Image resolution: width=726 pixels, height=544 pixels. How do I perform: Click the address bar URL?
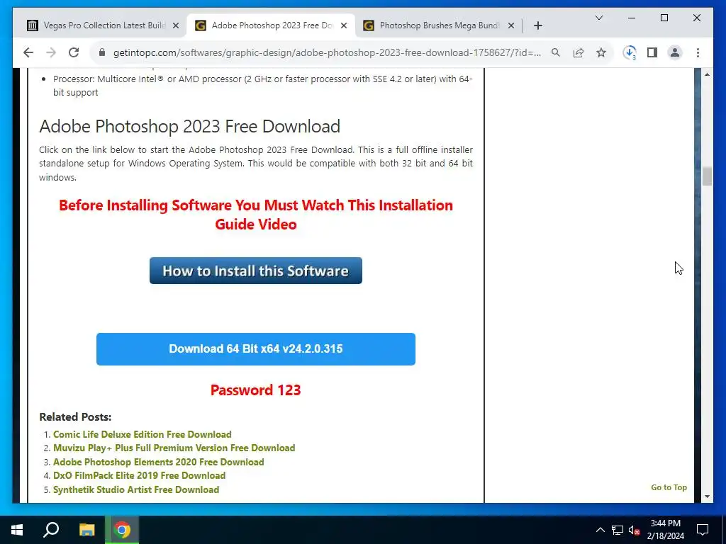[x=327, y=52]
